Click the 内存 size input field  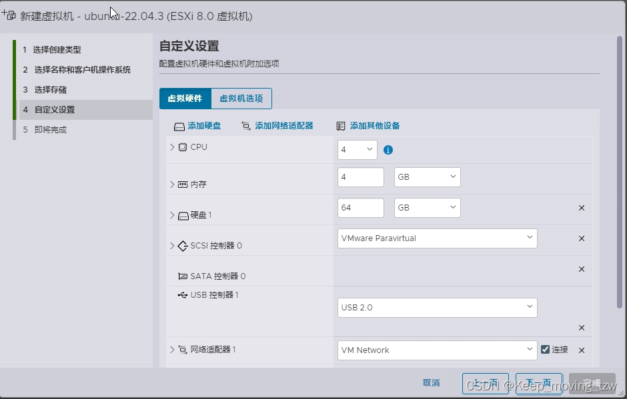click(x=360, y=177)
